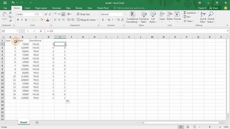Delete cells using the Delete icon
This screenshot has width=230, height=129.
click(x=170, y=14)
